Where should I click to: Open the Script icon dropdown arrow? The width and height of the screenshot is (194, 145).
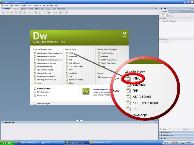click(x=57, y=12)
